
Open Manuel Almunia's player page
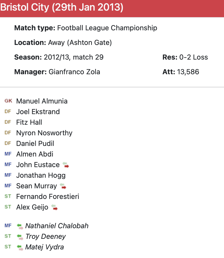[42, 101]
